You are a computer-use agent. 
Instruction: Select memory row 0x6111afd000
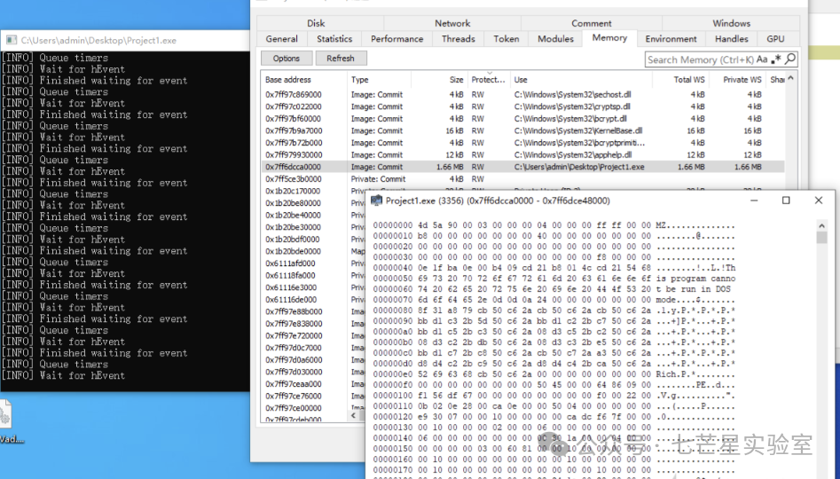point(313,263)
